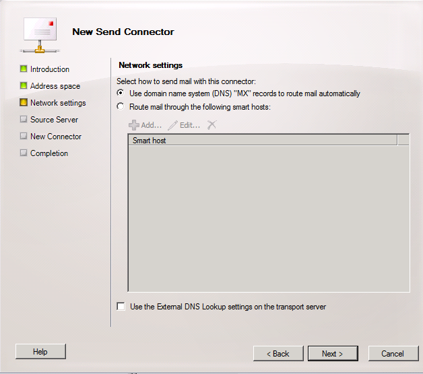Screen dimensions: 423x374
Task: Click the Smart host column header
Action: point(263,141)
